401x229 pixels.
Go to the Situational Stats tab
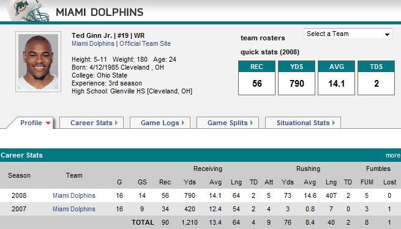[x=303, y=123]
